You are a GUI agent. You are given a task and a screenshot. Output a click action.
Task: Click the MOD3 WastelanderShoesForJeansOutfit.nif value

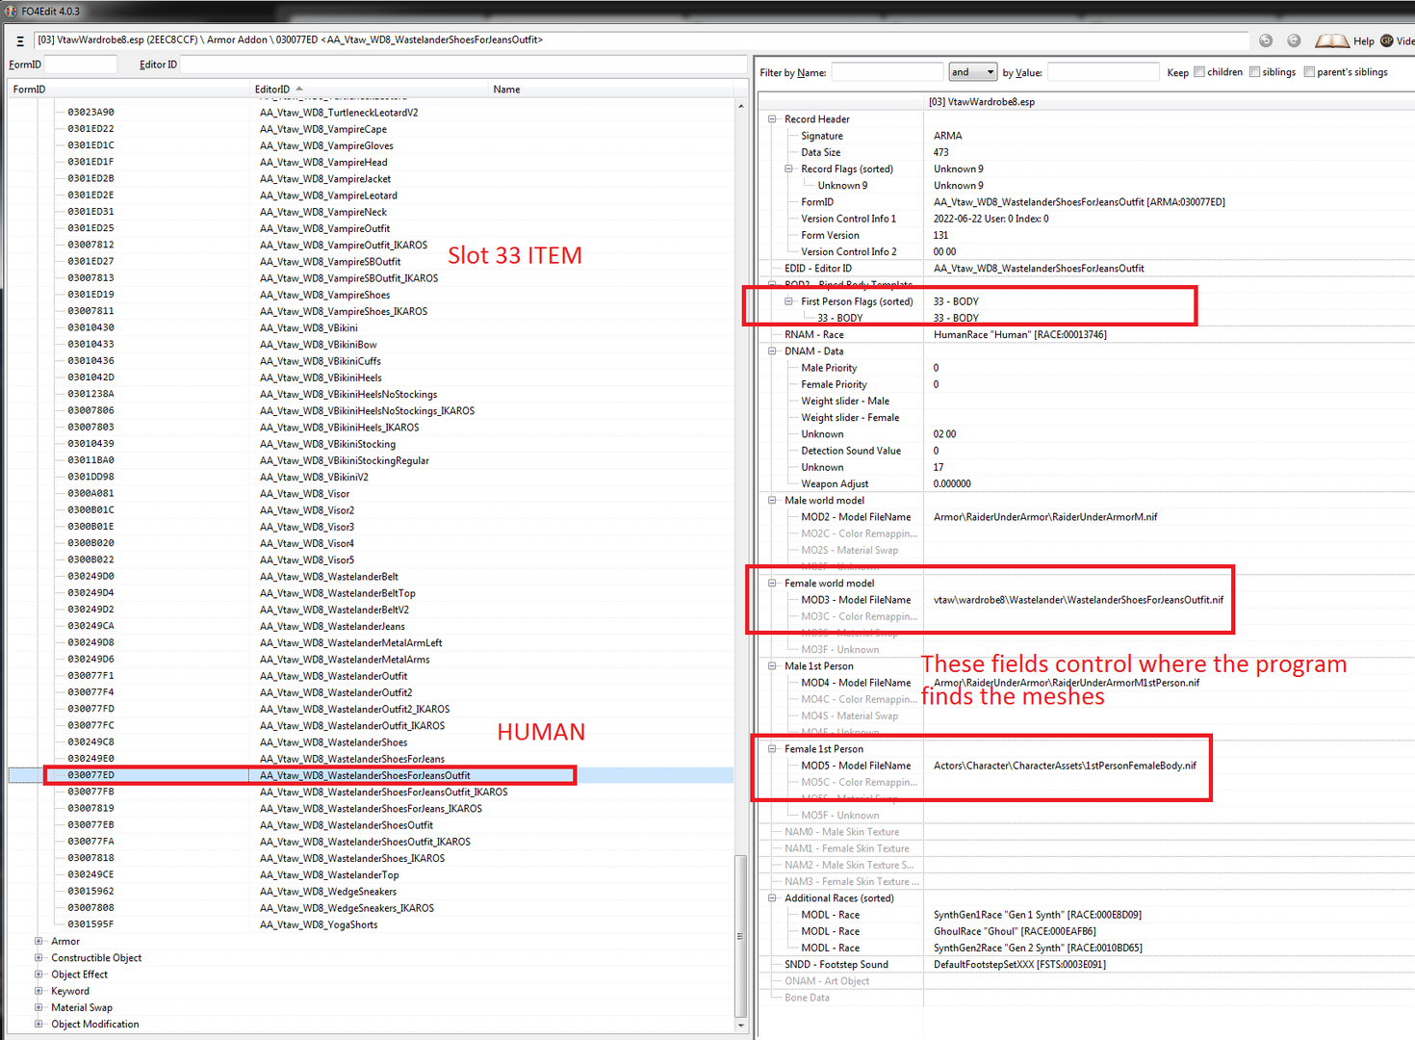tap(1078, 600)
